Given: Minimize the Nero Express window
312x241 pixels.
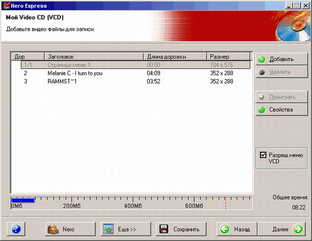Looking at the screenshot, I should tap(289, 6).
